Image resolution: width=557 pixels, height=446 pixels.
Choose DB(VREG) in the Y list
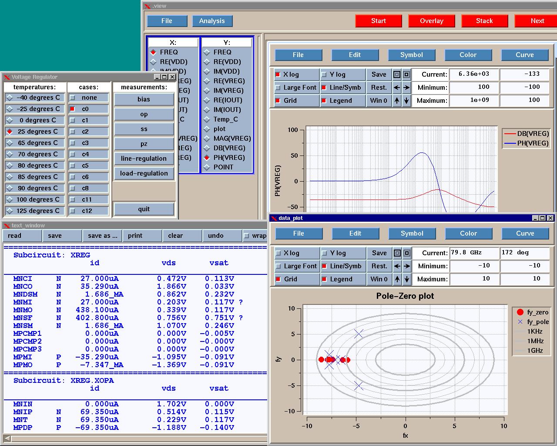pos(207,148)
